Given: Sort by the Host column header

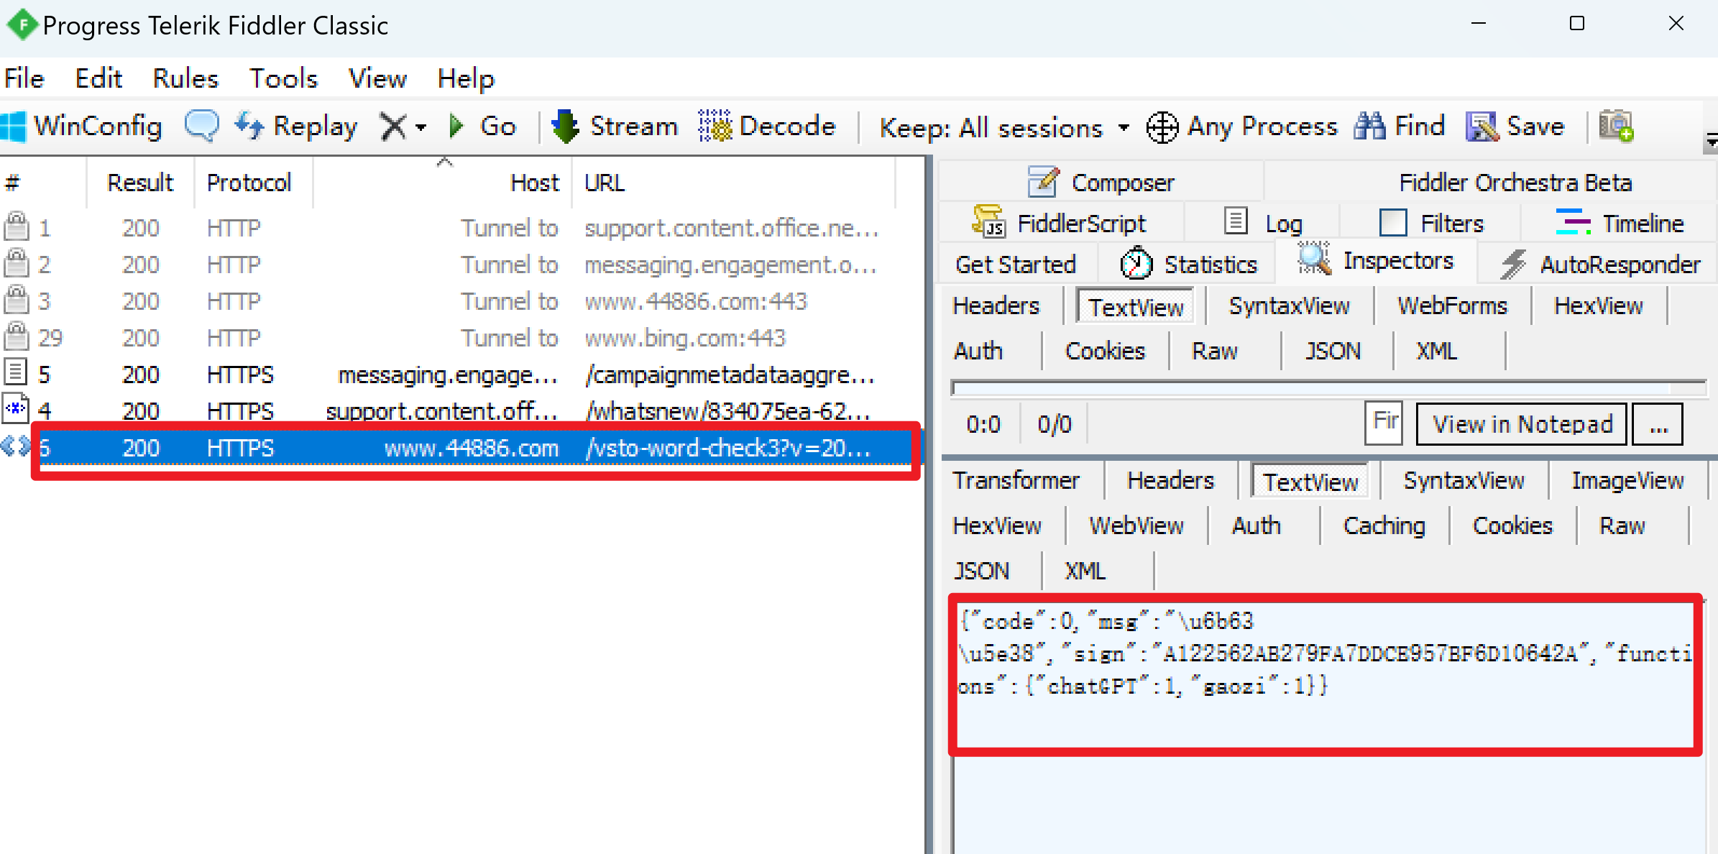Looking at the screenshot, I should [443, 183].
